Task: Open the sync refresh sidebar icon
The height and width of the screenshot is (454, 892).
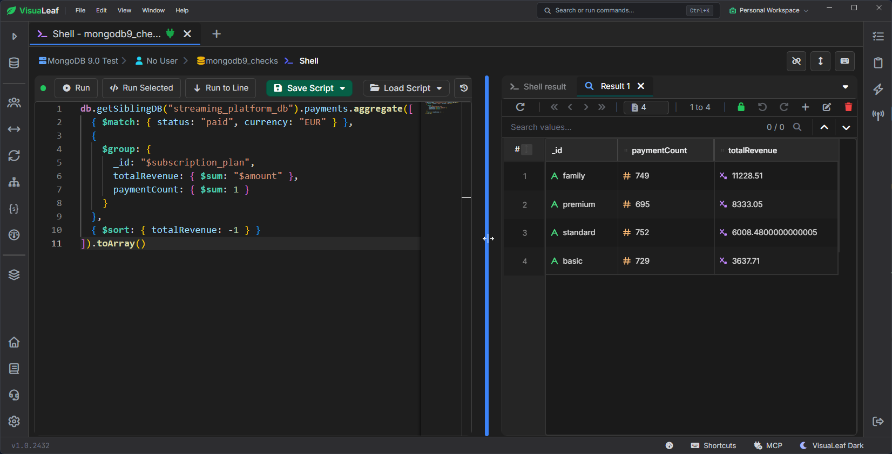Action: coord(14,155)
